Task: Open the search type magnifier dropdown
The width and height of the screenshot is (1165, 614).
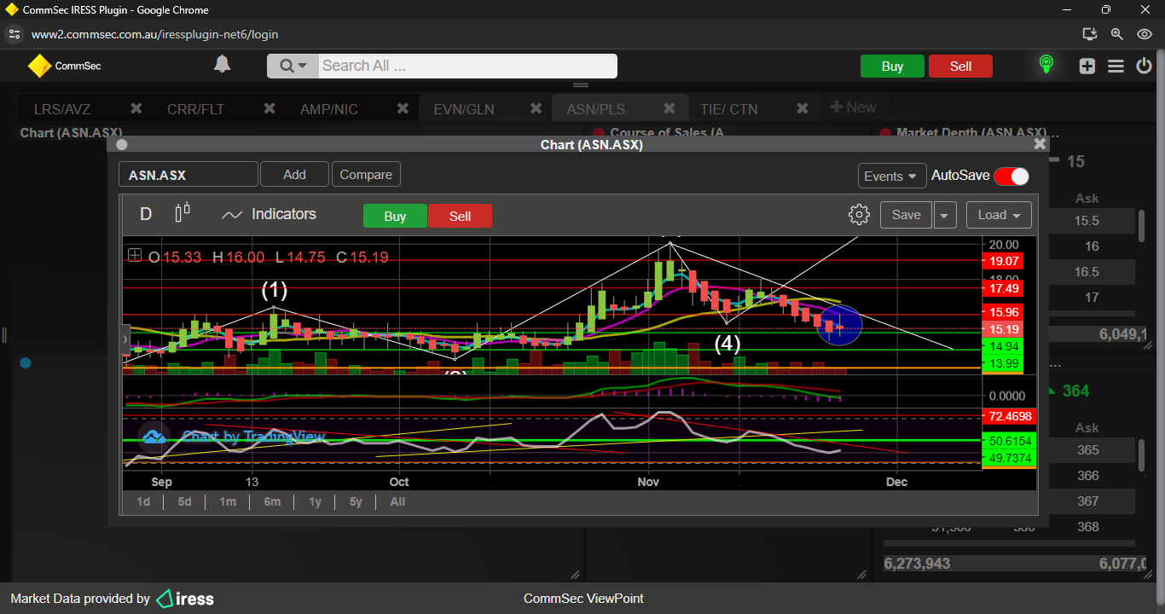Action: pyautogui.click(x=293, y=66)
